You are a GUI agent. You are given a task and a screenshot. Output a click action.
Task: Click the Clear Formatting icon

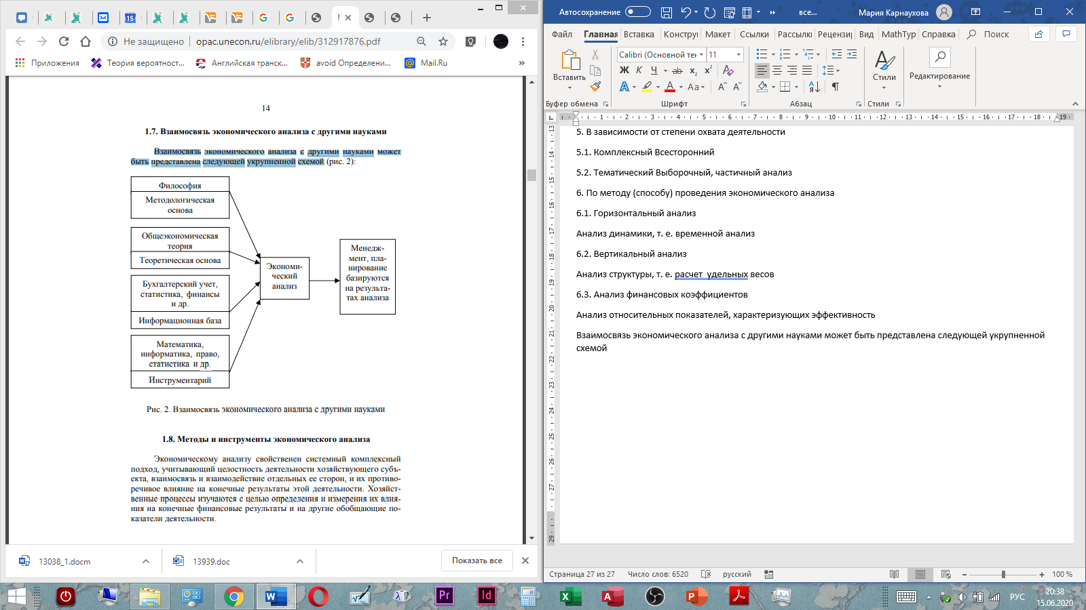pyautogui.click(x=728, y=70)
